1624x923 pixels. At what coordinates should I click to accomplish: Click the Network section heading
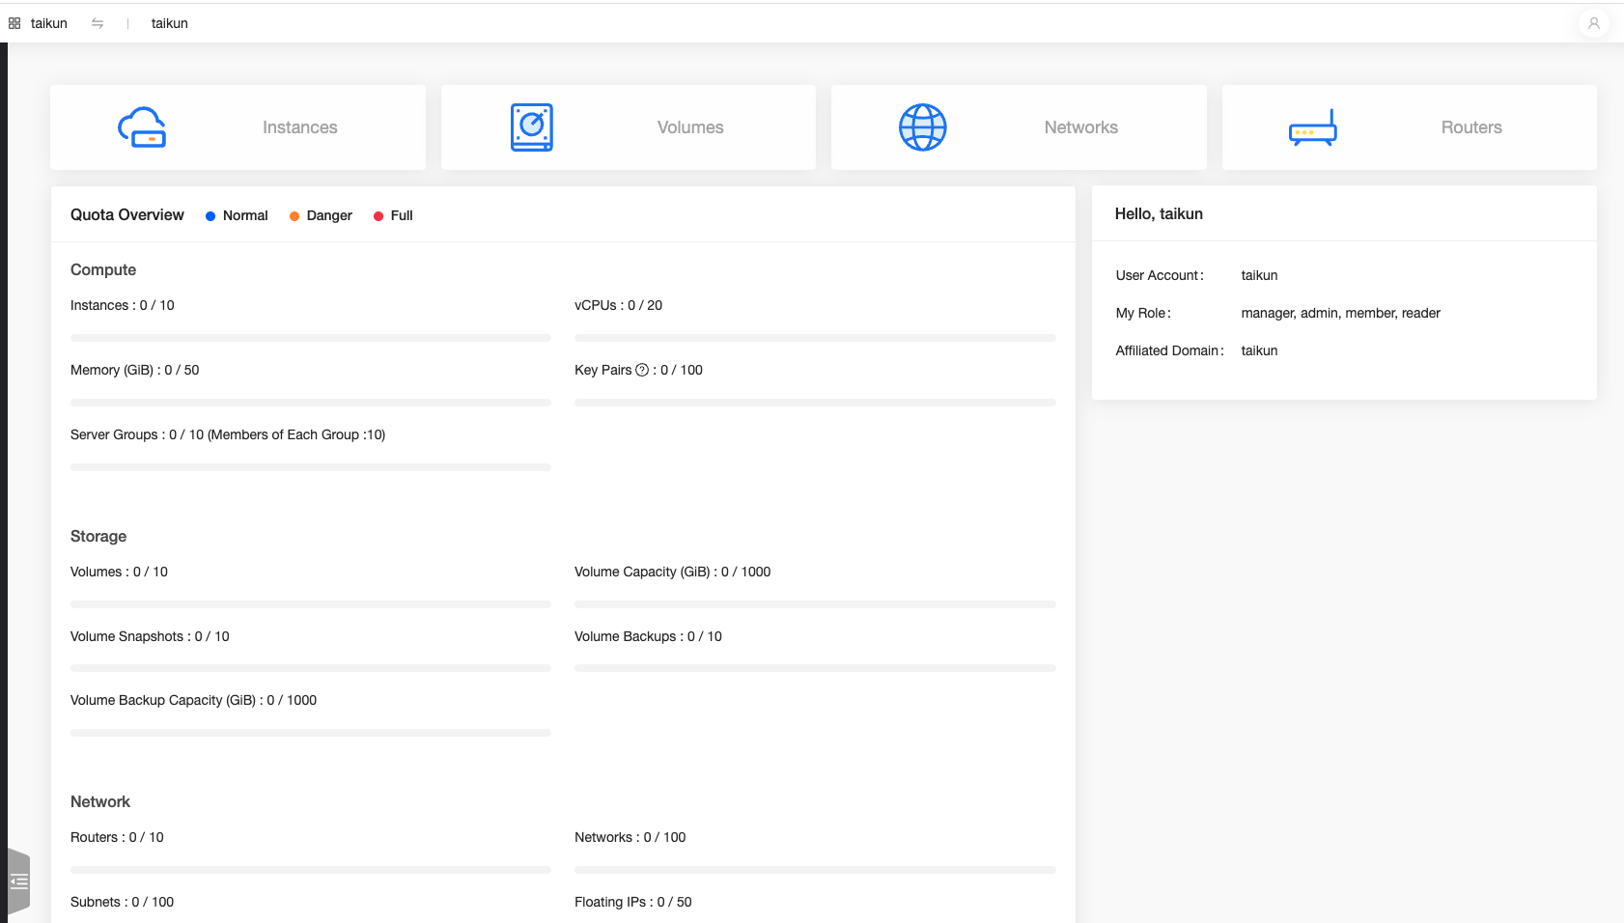tap(100, 802)
